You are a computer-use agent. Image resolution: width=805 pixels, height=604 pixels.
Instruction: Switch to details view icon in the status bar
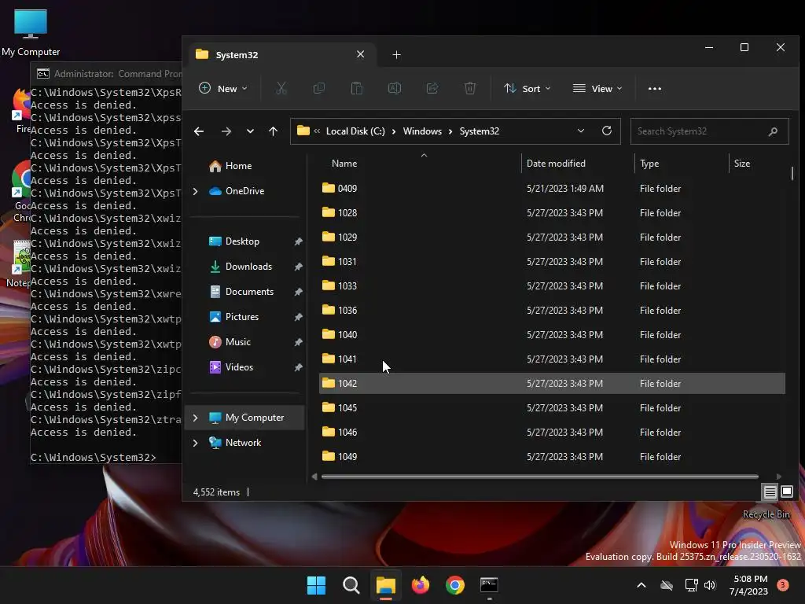point(770,492)
